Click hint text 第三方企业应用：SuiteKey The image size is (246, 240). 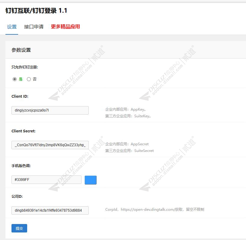point(128,116)
